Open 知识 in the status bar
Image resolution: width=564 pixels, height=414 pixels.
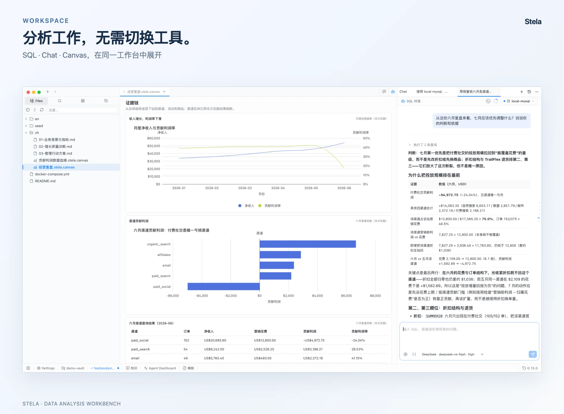point(132,368)
